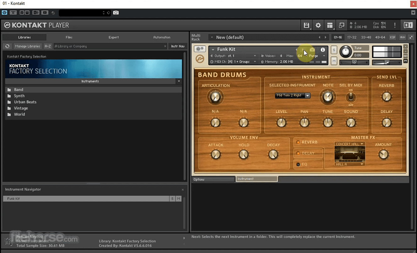Select next instrument arrow beside Funk Kit
The width and height of the screenshot is (417, 253).
point(303,50)
